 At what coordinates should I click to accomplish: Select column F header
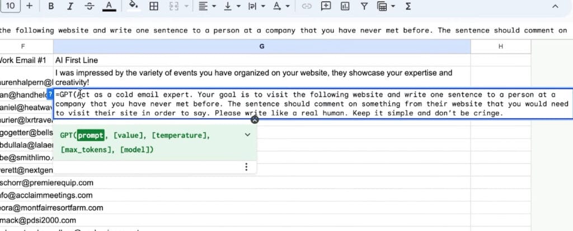click(x=23, y=46)
